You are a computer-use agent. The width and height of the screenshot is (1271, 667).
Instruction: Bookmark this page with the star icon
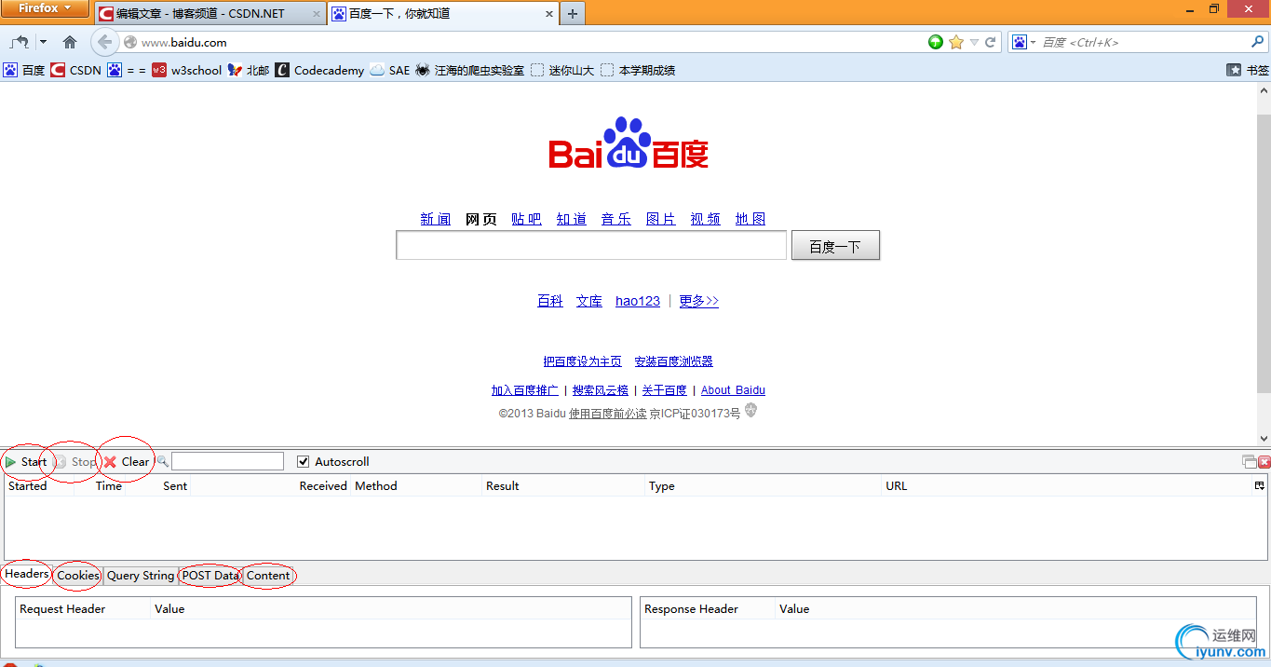[956, 42]
